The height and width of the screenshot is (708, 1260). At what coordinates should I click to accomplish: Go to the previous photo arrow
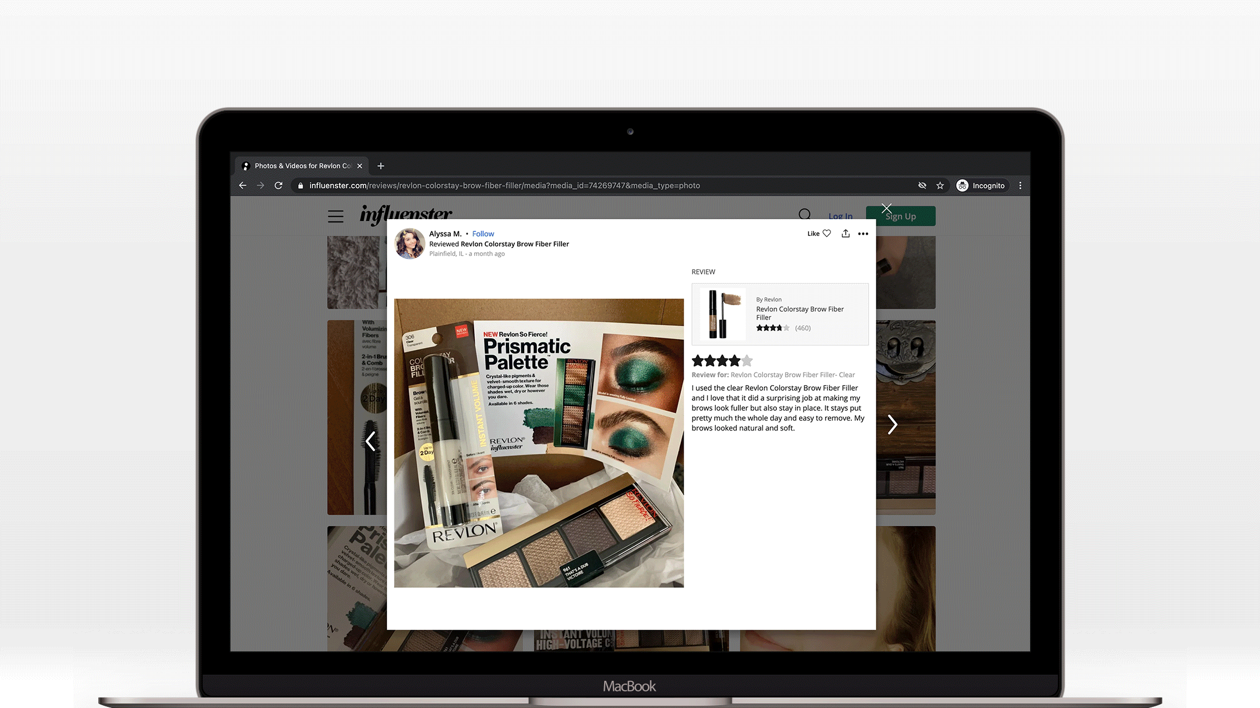click(371, 441)
